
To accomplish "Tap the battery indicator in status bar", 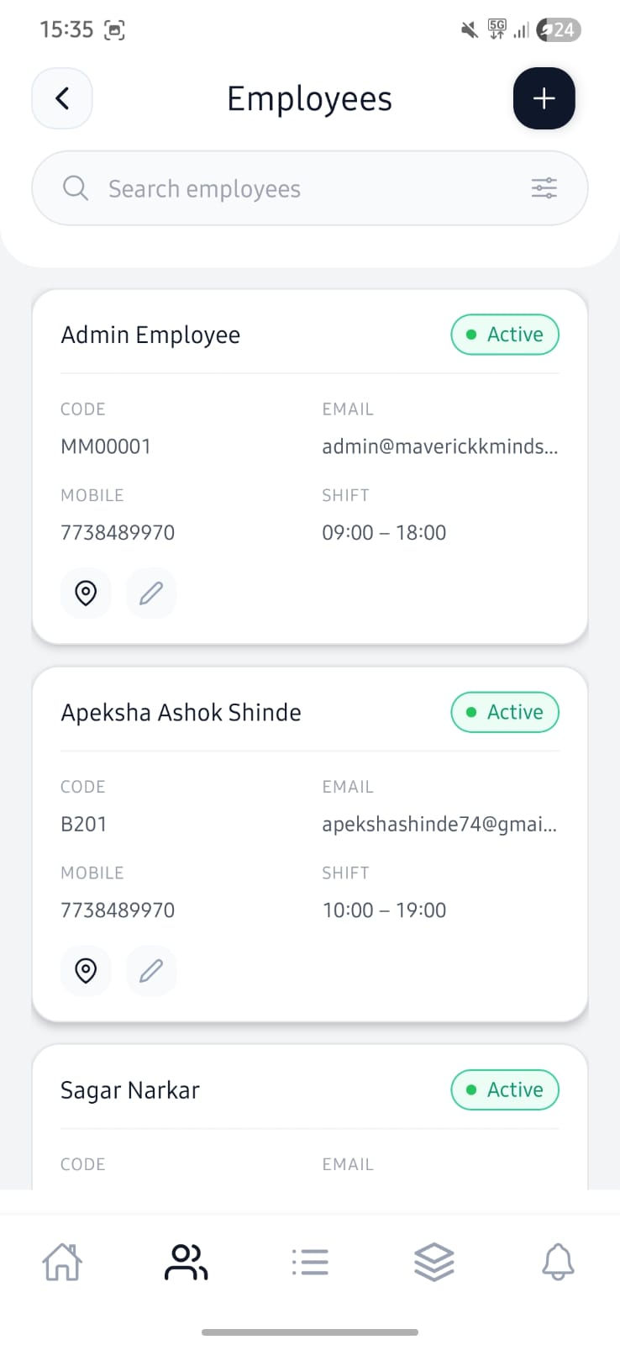I will coord(560,30).
